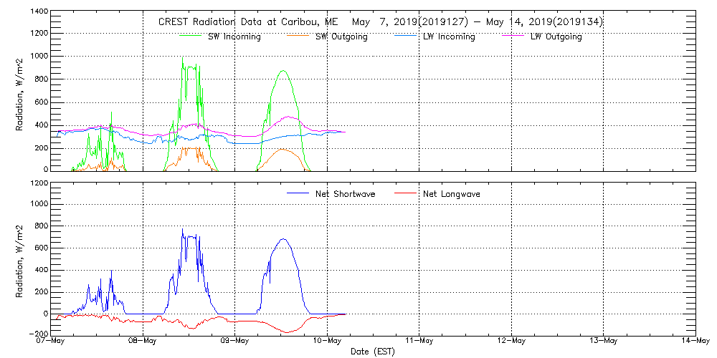The image size is (717, 358).
Task: Click the Date (EST) axis title
Action: 373,352
